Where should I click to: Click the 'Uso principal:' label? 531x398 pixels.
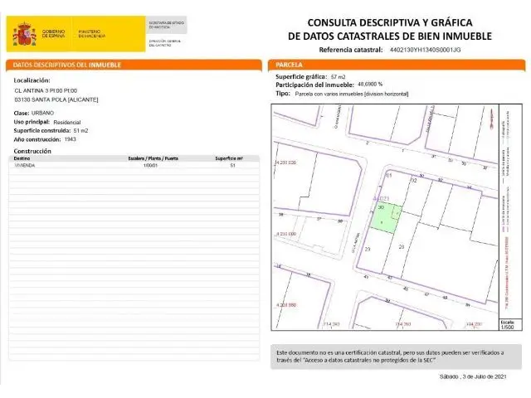coord(32,122)
